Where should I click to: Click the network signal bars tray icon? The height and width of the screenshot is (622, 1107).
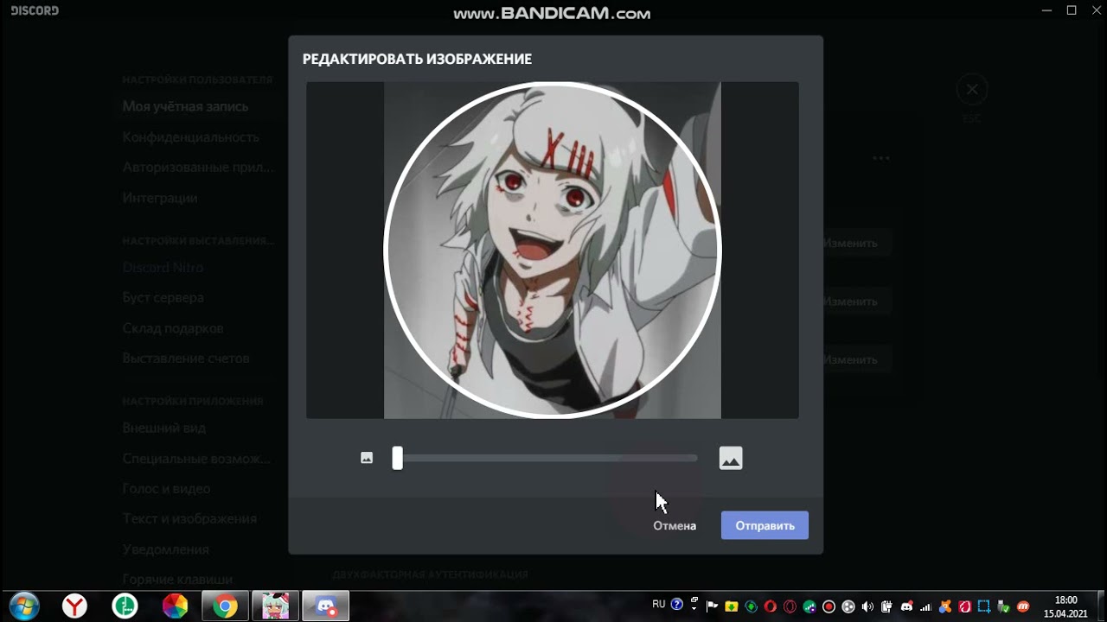point(926,606)
